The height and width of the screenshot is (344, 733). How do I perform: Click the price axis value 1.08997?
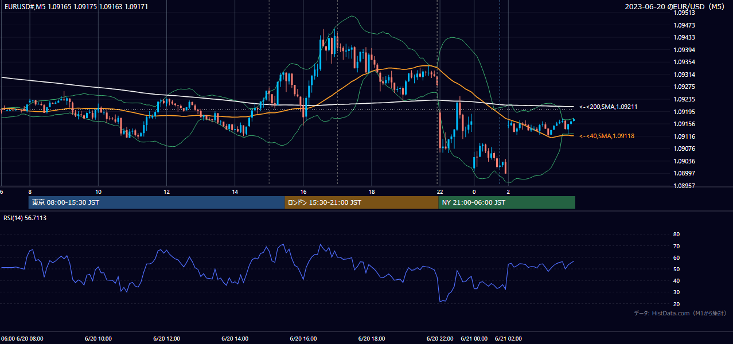[685, 173]
